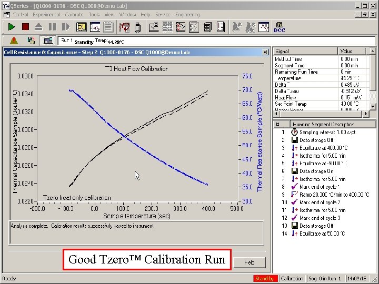Screen dimensions: 379x284
Task: Click the signal list horizontal scroll right arrow
Action: 366,113
